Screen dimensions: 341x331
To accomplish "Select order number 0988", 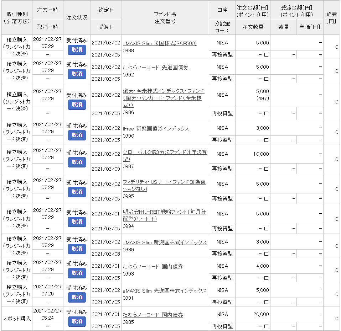I will 128,50.
